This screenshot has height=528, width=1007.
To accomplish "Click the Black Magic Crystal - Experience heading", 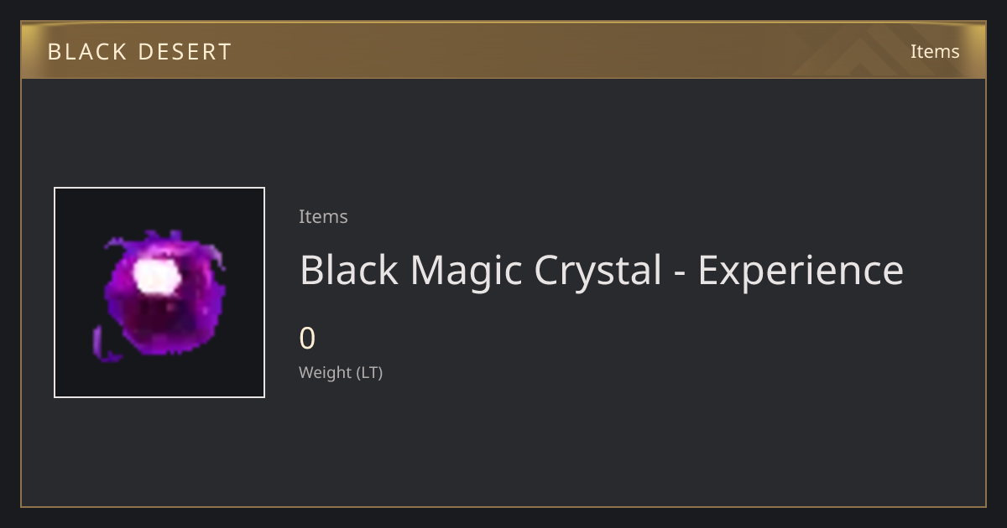I will (x=602, y=271).
